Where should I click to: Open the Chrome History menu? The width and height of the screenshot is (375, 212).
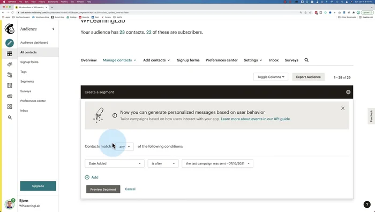(42, 2)
